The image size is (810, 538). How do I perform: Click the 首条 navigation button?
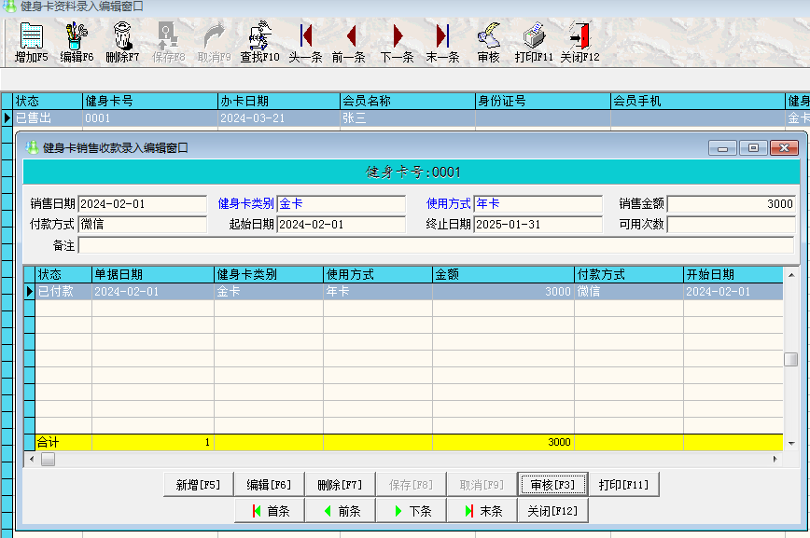click(271, 511)
